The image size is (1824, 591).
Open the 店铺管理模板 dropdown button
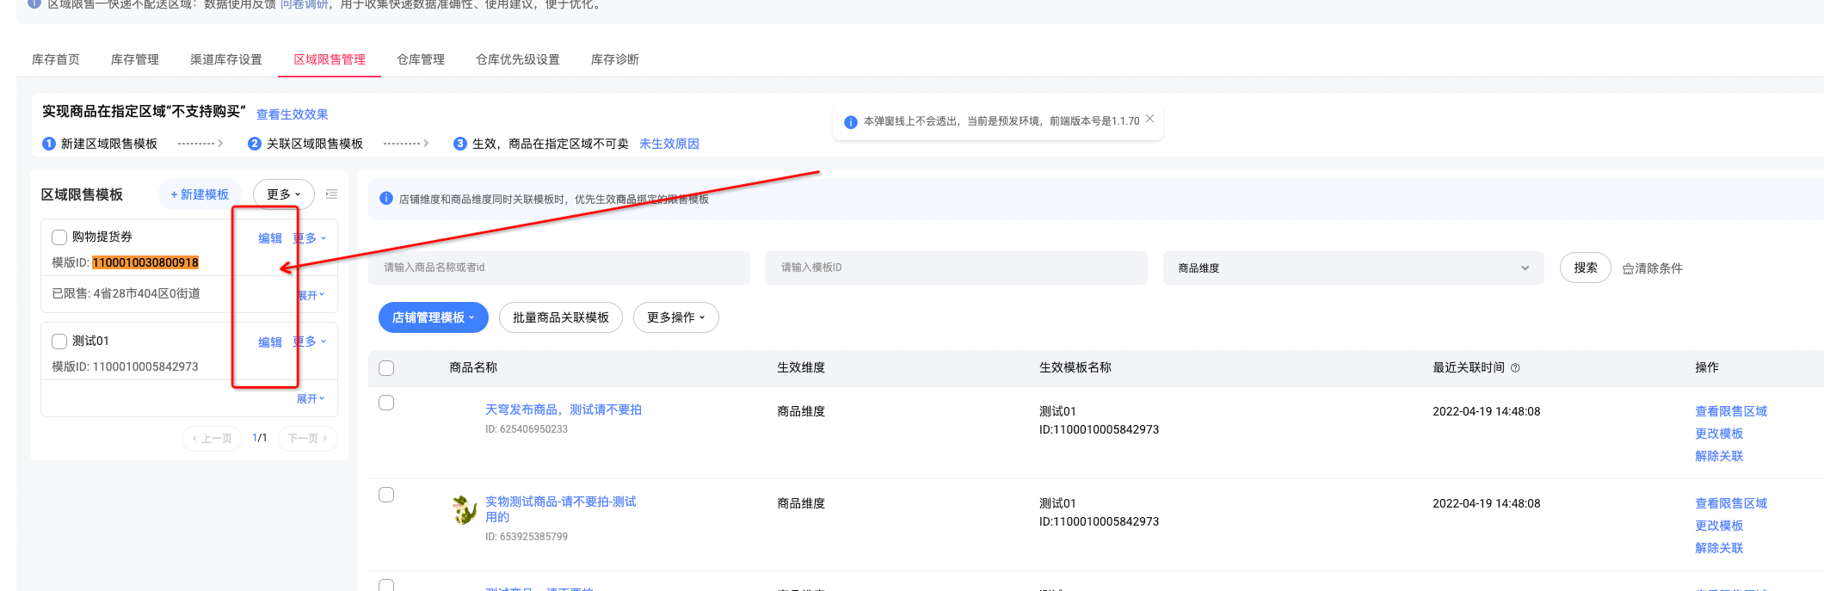434,317
